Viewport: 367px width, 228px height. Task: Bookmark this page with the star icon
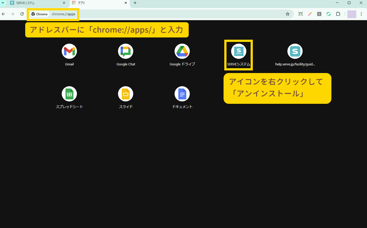coord(287,14)
